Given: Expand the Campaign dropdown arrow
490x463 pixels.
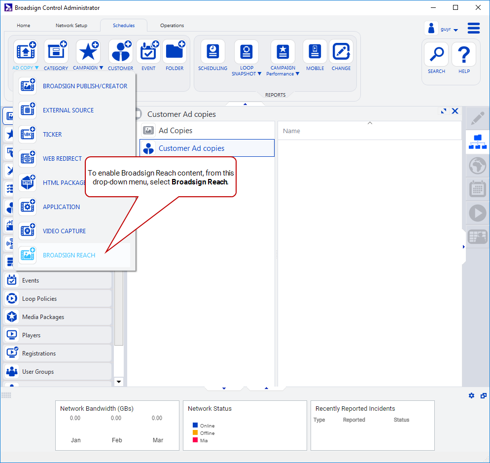Looking at the screenshot, I should [101, 68].
